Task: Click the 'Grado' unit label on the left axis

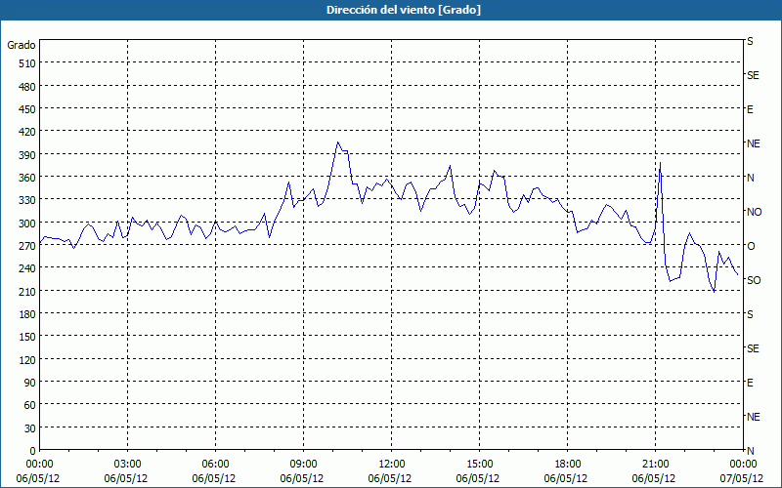Action: 22,45
